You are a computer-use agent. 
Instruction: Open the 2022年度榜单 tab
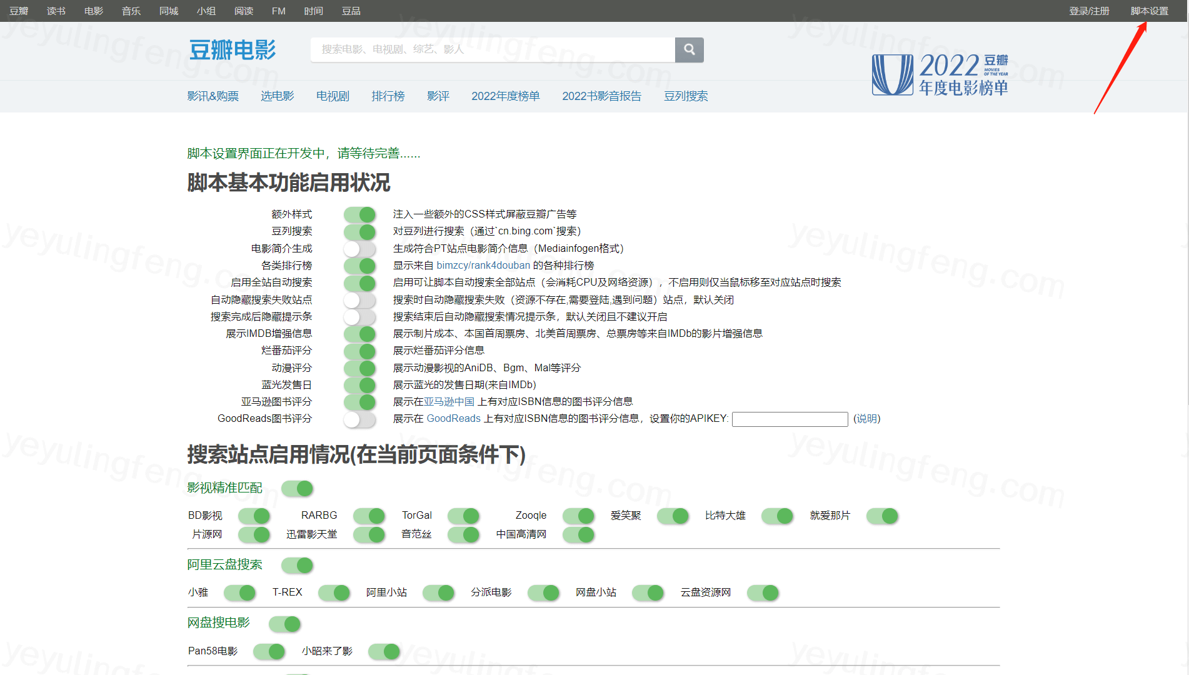(x=506, y=96)
